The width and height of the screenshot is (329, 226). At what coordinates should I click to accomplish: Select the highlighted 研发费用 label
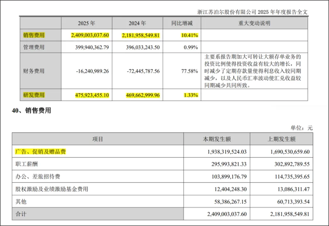tap(34, 95)
